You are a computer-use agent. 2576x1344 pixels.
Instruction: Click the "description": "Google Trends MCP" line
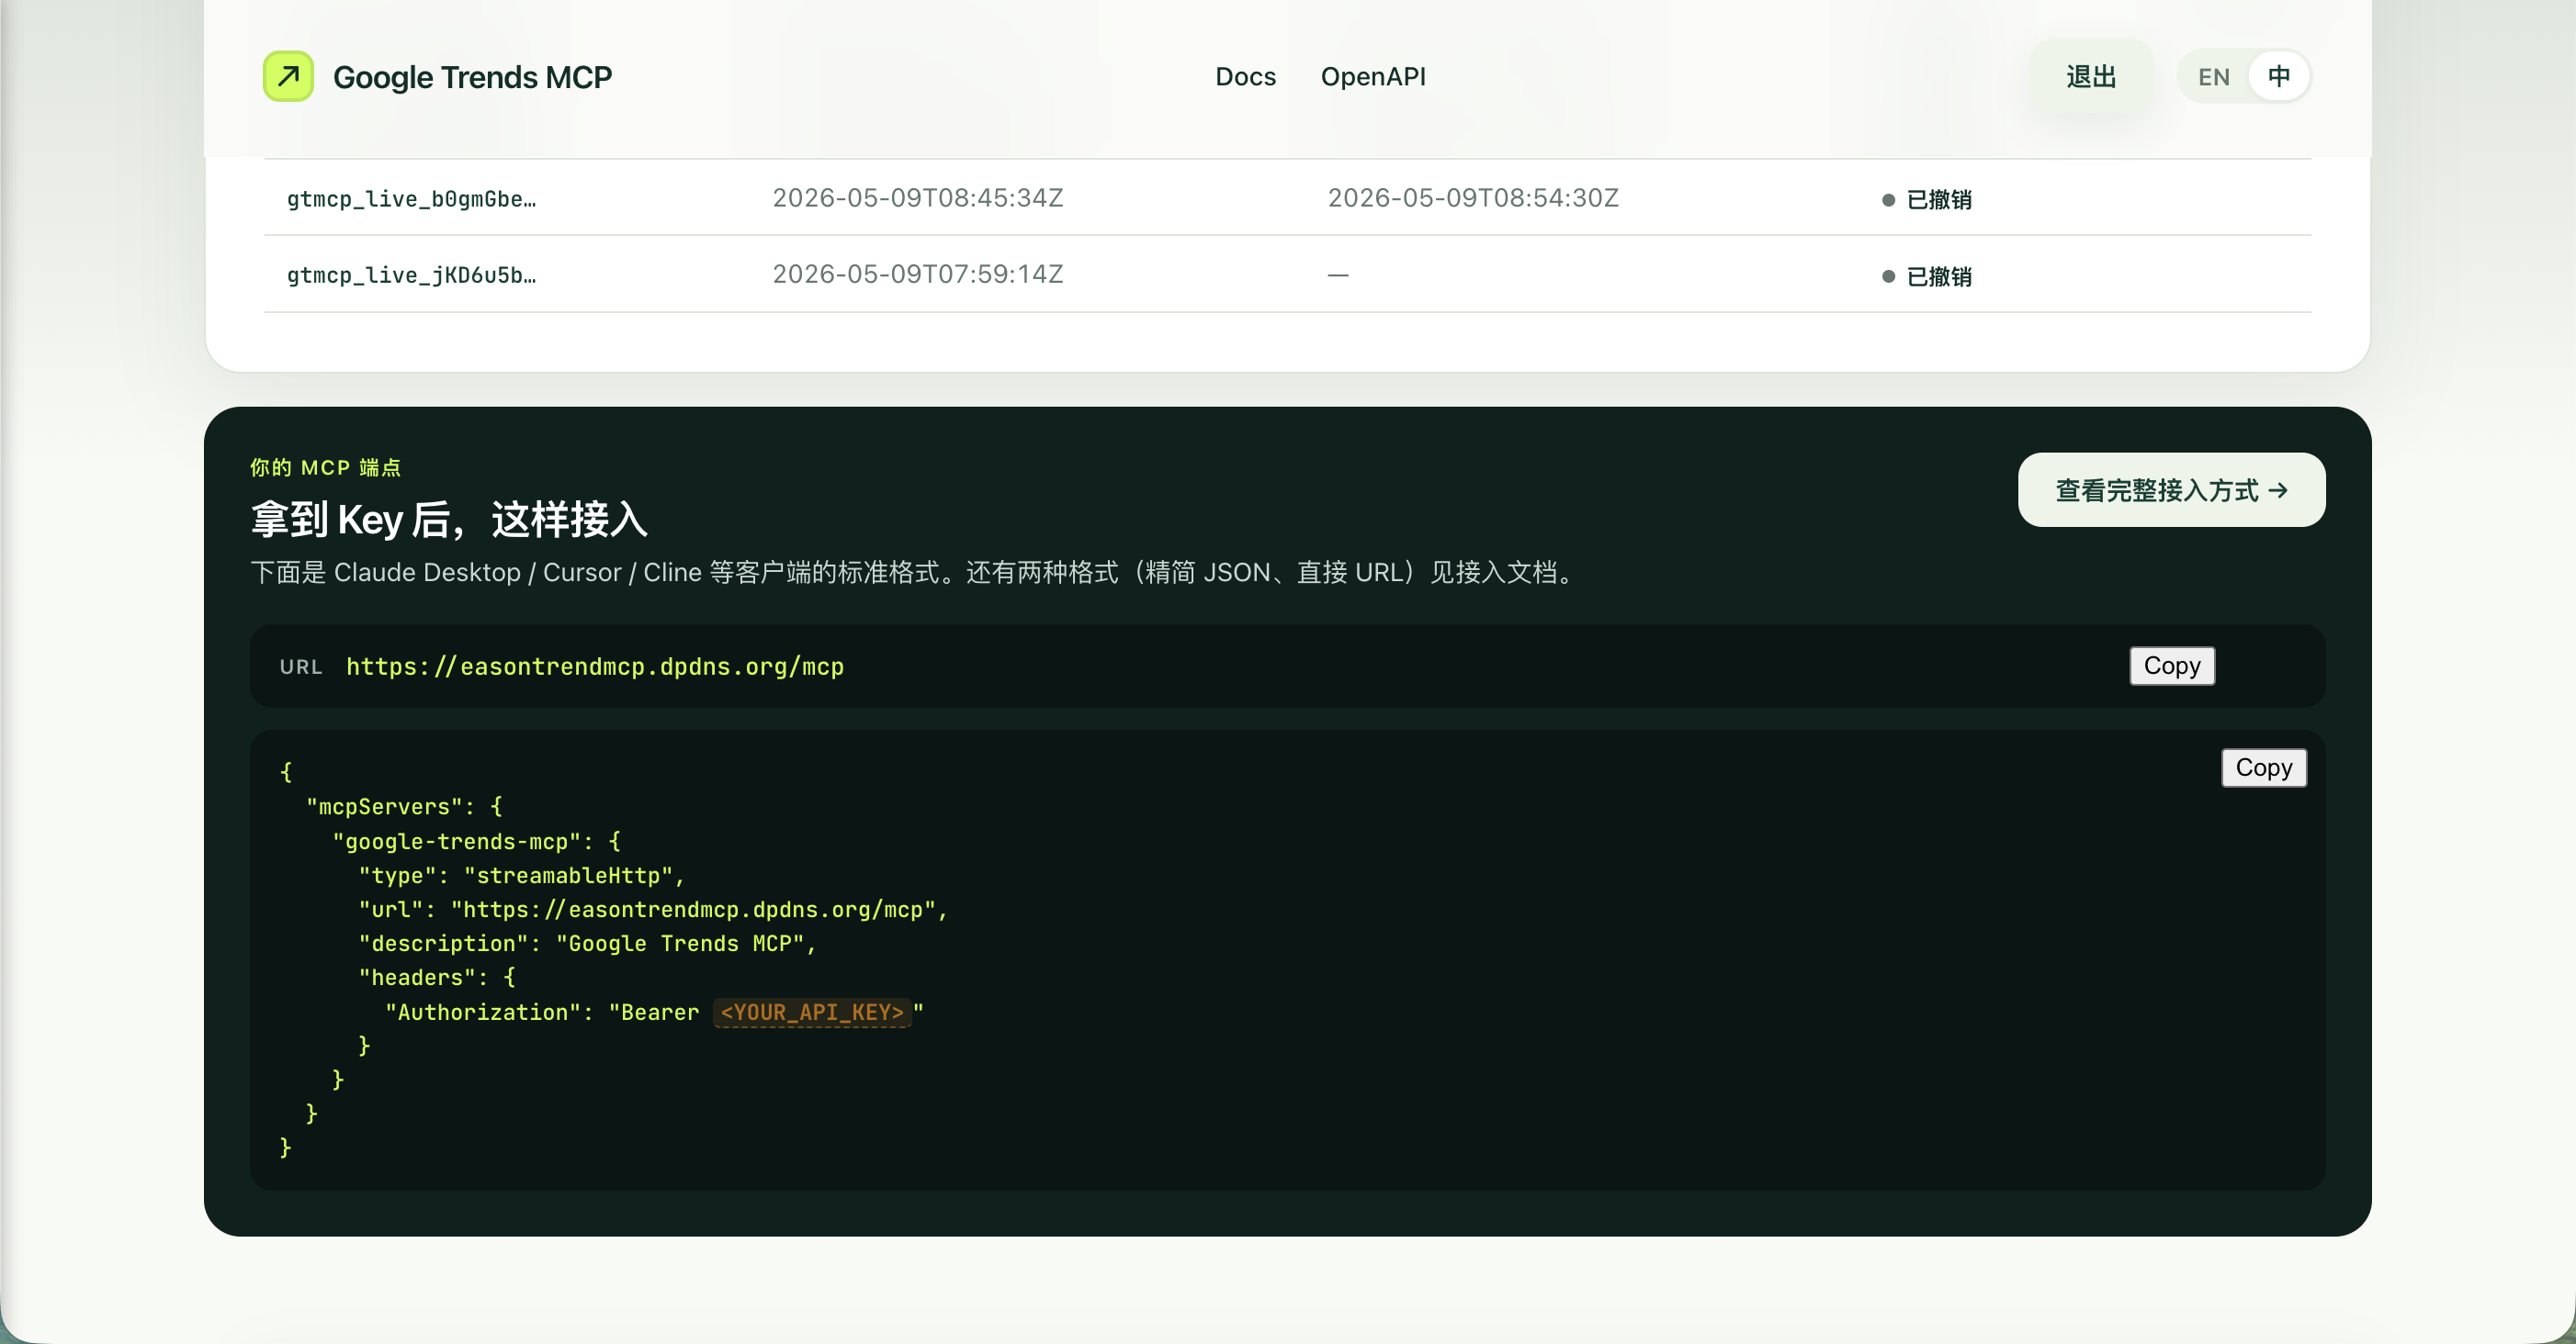coord(588,944)
